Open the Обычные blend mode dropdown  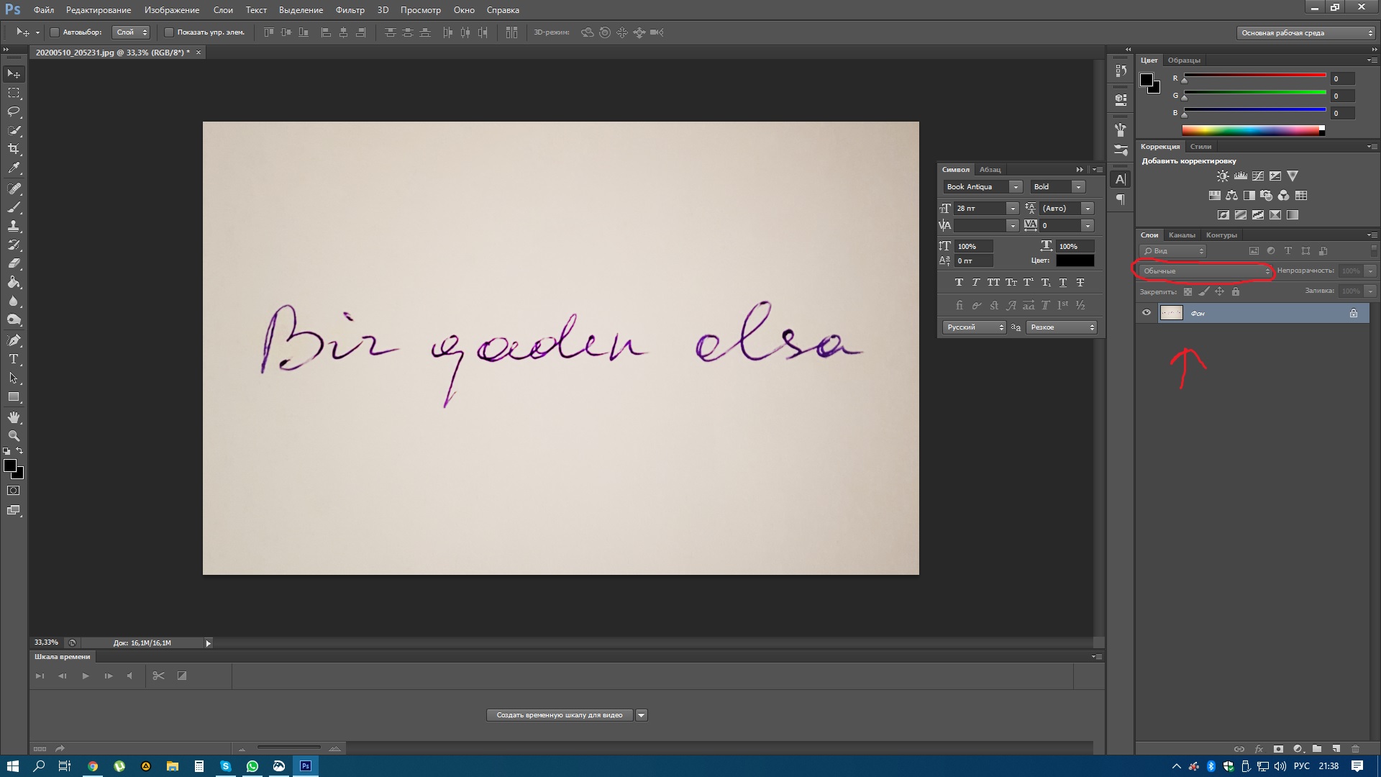[x=1205, y=271]
